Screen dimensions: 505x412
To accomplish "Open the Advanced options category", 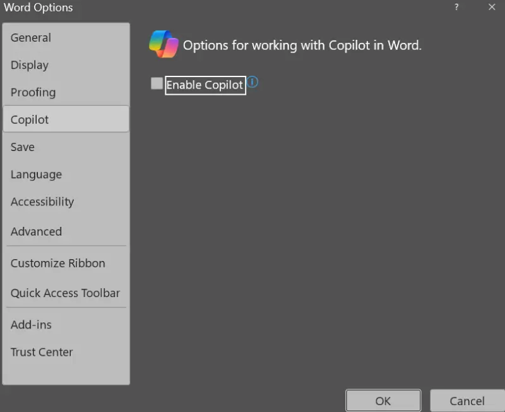I will pos(37,231).
